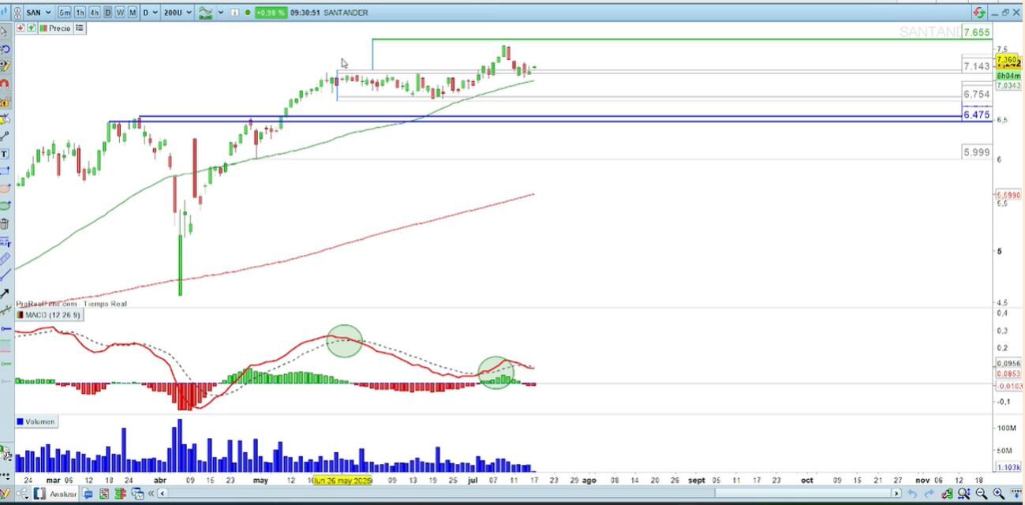Select the 7.143 price level label

pyautogui.click(x=976, y=66)
